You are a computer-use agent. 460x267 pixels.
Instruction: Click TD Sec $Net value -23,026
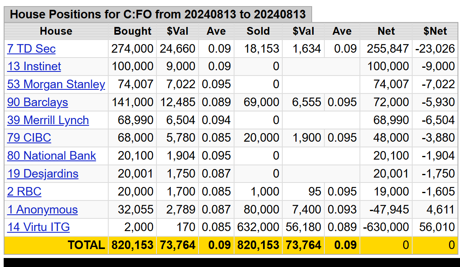point(435,49)
